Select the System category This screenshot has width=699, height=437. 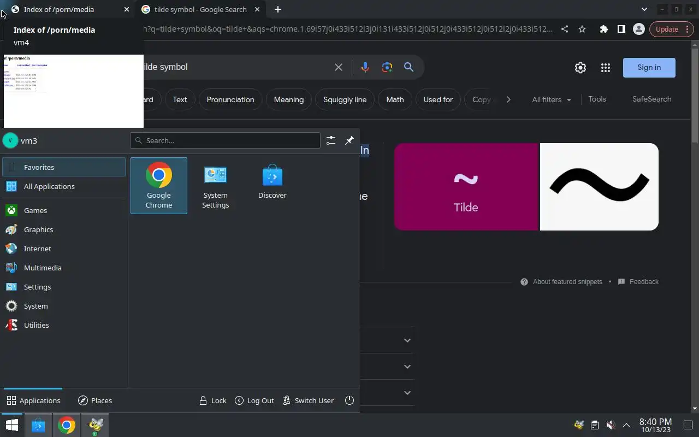(x=64, y=306)
